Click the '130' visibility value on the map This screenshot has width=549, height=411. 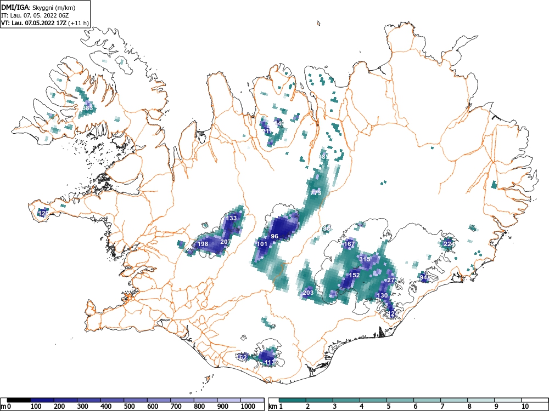pos(382,296)
